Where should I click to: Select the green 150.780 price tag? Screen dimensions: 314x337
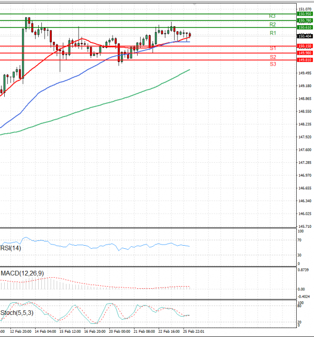[x=305, y=20]
